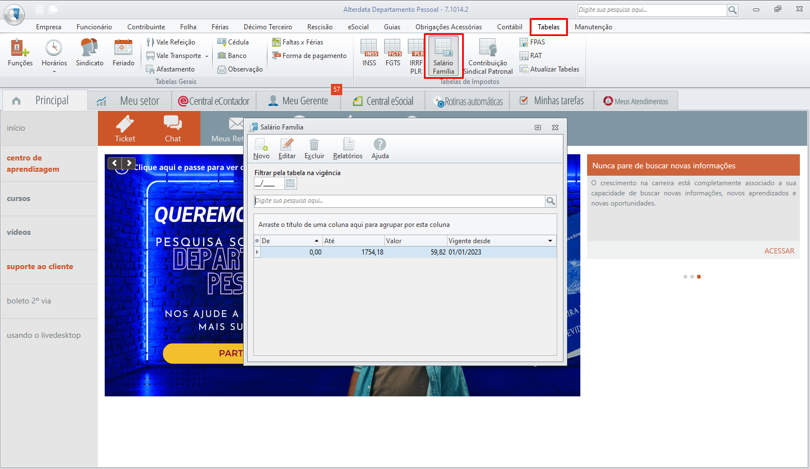This screenshot has width=810, height=469.
Task: Expand the Horários dropdown arrow
Action: pyautogui.click(x=54, y=72)
